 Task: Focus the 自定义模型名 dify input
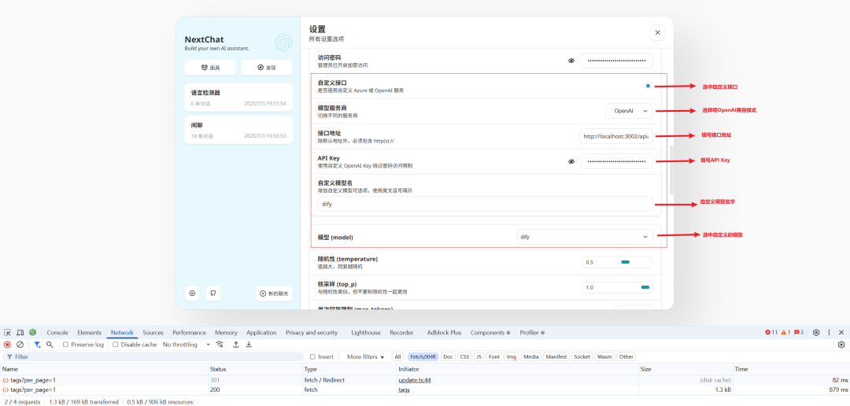[485, 204]
